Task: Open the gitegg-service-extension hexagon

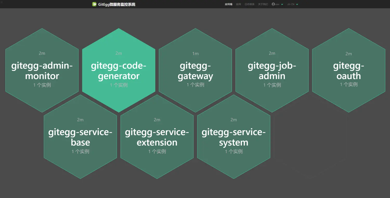Action: [157, 137]
